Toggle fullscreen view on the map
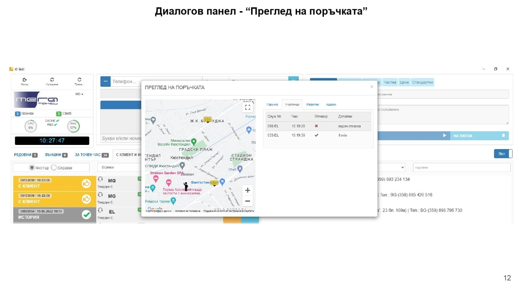 [247, 107]
